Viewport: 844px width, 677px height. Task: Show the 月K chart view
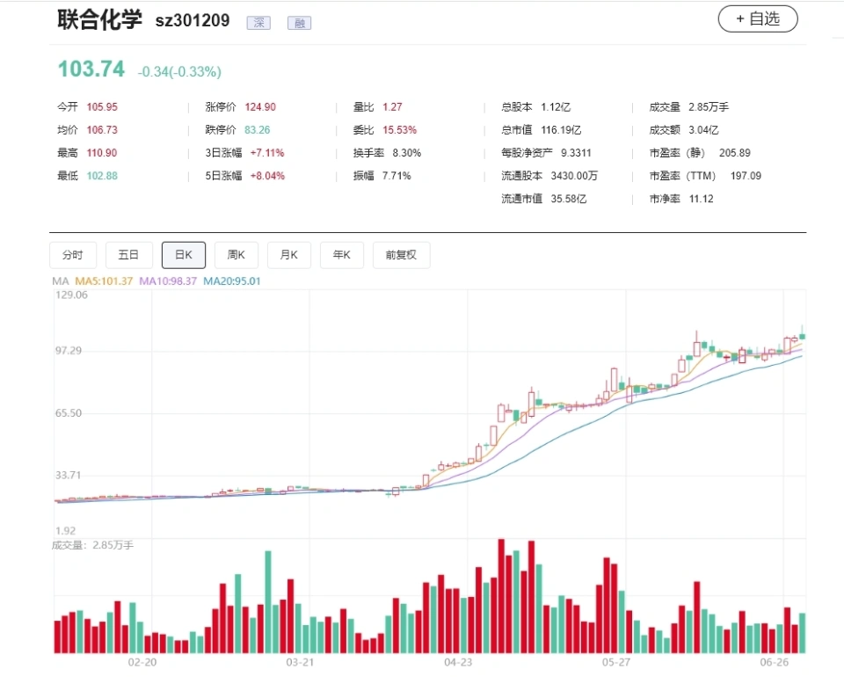point(289,255)
